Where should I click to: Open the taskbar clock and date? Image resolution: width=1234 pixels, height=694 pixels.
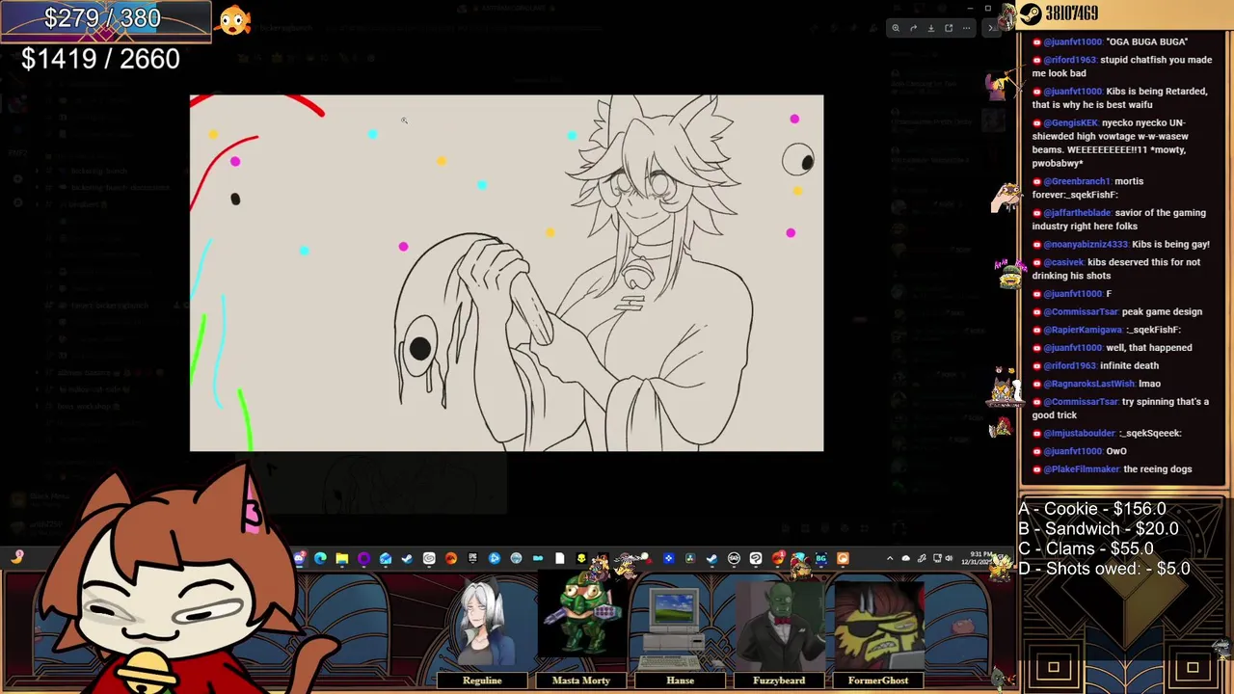[x=976, y=558]
